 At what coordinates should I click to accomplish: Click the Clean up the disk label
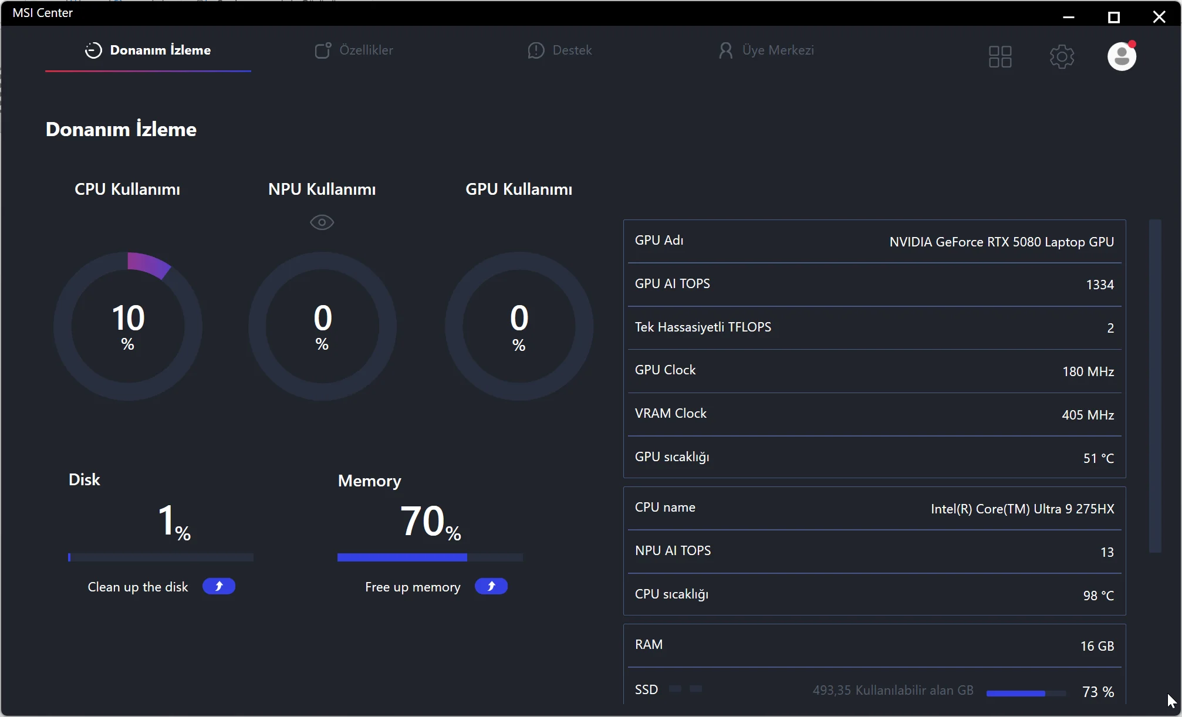pos(138,587)
